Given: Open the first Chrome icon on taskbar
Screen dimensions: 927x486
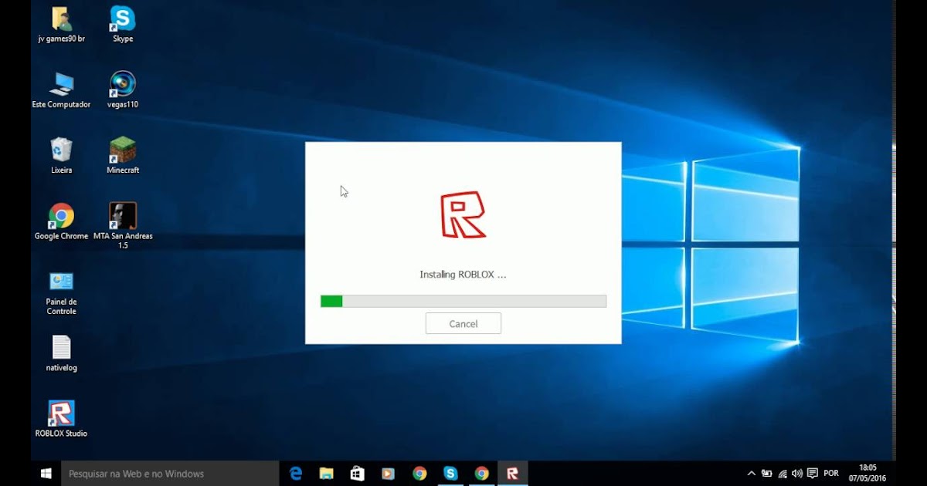Looking at the screenshot, I should point(419,474).
